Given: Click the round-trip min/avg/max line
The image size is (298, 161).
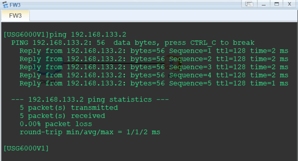Looking at the screenshot, I should pyautogui.click(x=90, y=132).
